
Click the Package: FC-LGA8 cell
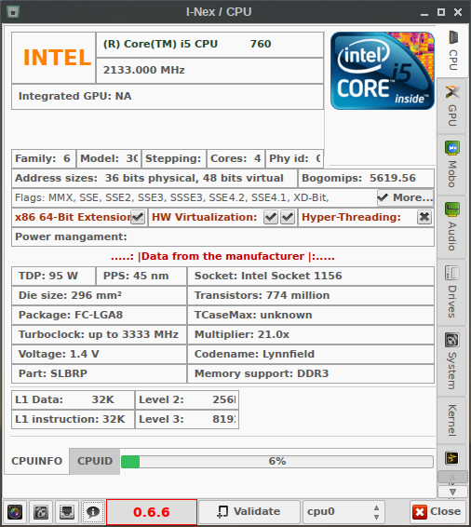(x=99, y=315)
